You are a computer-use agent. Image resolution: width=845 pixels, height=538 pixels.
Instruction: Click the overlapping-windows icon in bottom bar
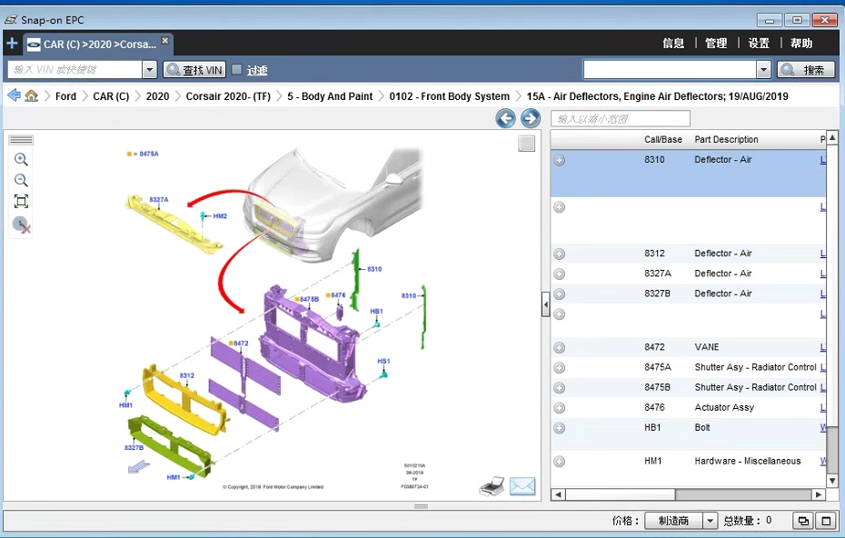(803, 521)
